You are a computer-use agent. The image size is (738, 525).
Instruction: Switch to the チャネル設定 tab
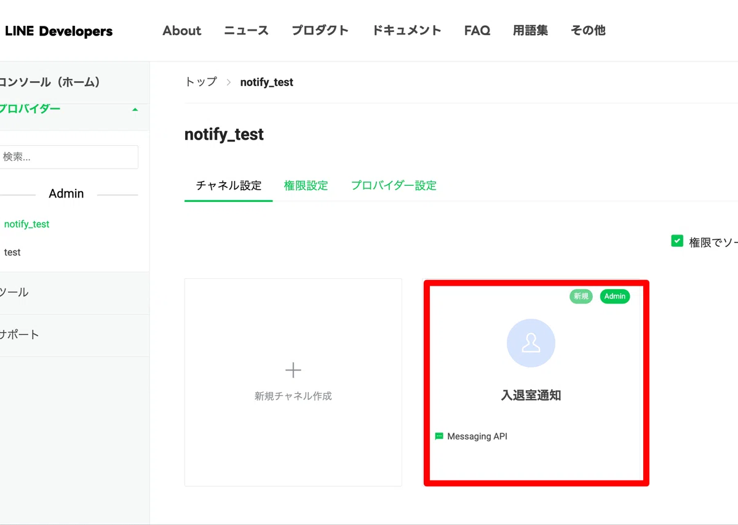(x=229, y=185)
